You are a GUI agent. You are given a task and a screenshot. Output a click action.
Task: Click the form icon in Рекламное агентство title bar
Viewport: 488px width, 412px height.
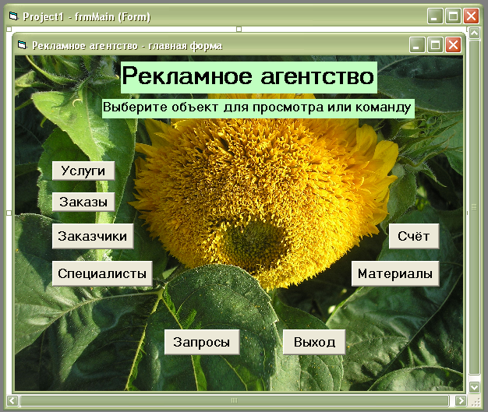pyautogui.click(x=22, y=45)
